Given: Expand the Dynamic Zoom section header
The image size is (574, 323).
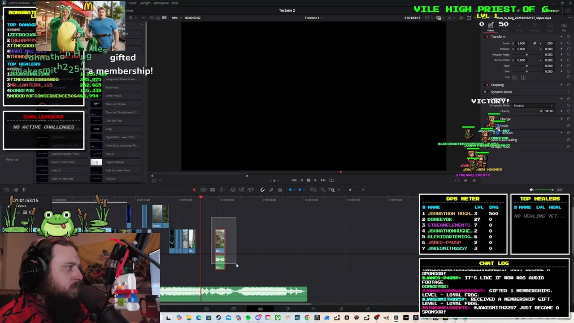Looking at the screenshot, I should pos(501,92).
